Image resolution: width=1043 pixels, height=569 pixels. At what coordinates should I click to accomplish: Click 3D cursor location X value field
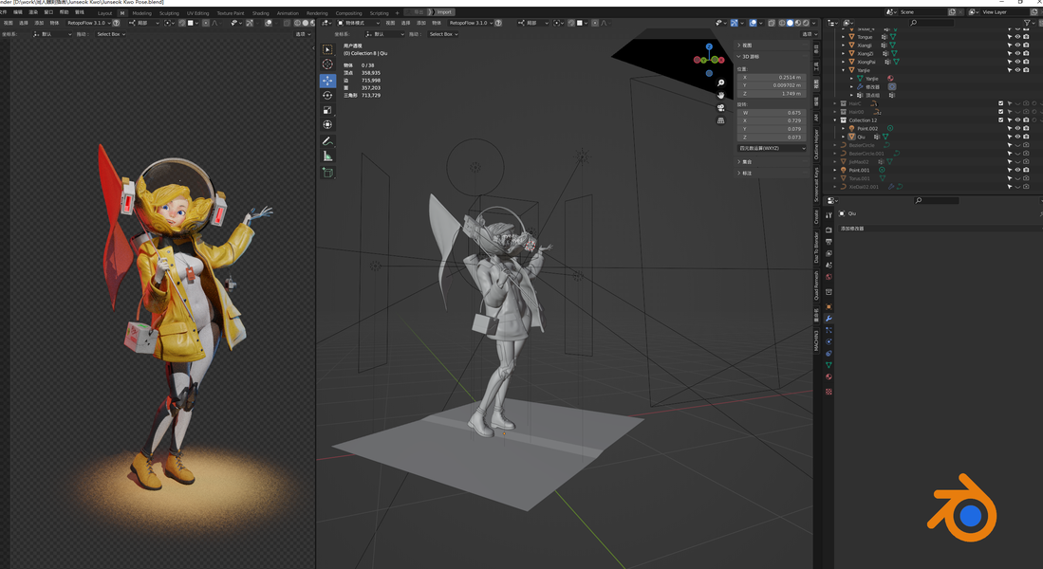772,77
